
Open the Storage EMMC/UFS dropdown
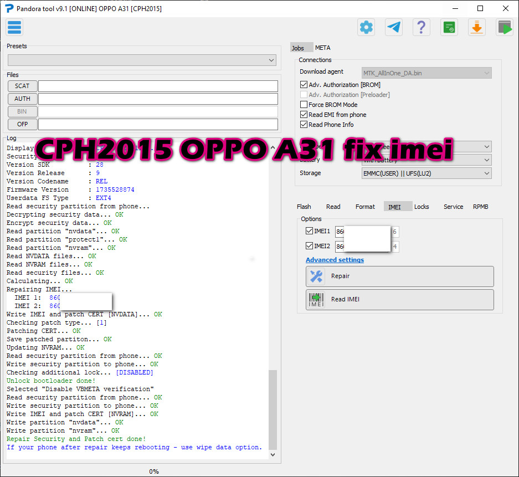tap(426, 173)
